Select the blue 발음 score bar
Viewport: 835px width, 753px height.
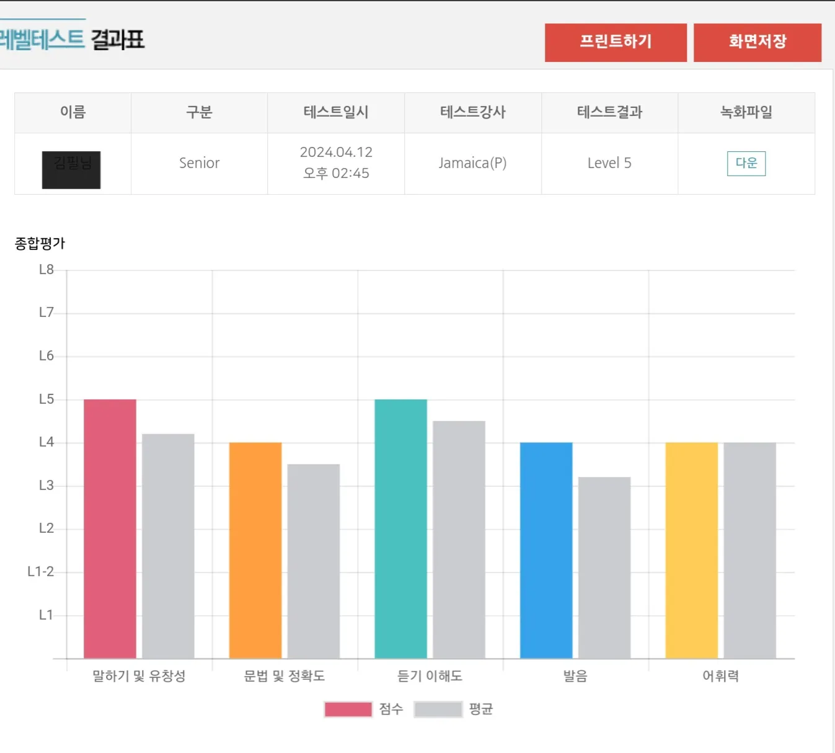pyautogui.click(x=546, y=549)
